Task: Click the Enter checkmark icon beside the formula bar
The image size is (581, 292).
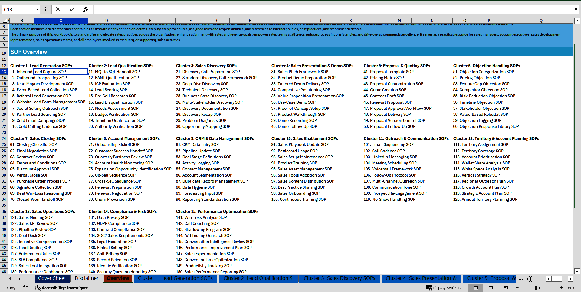Action: point(72,9)
